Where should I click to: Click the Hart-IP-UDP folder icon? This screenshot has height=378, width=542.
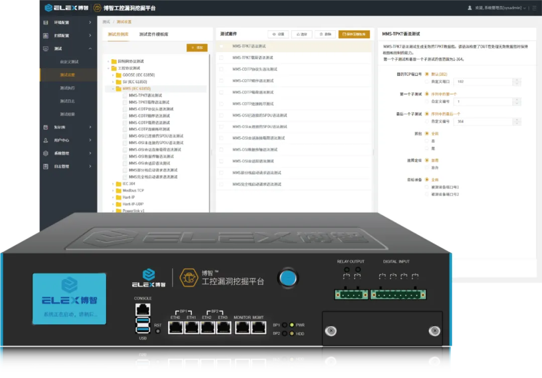point(118,205)
